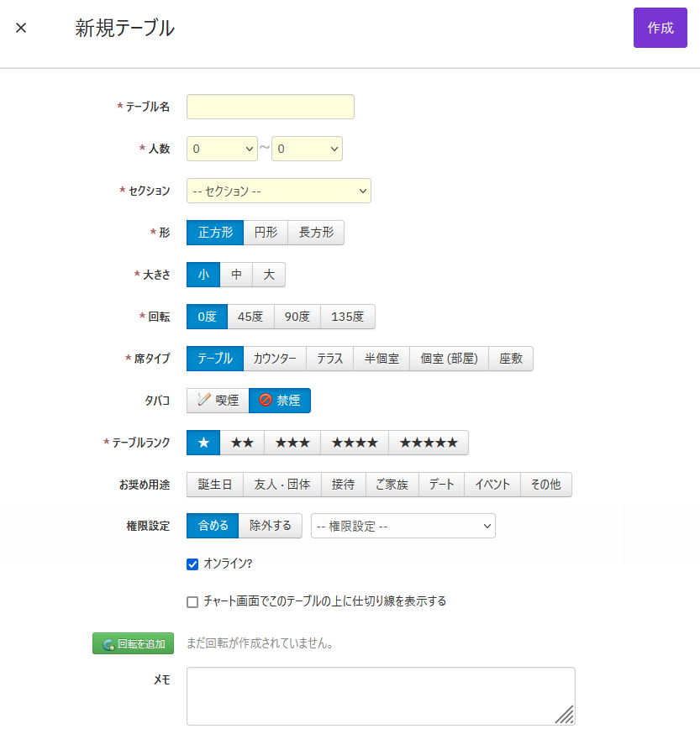
Task: Set table rank to five stars
Action: (429, 443)
